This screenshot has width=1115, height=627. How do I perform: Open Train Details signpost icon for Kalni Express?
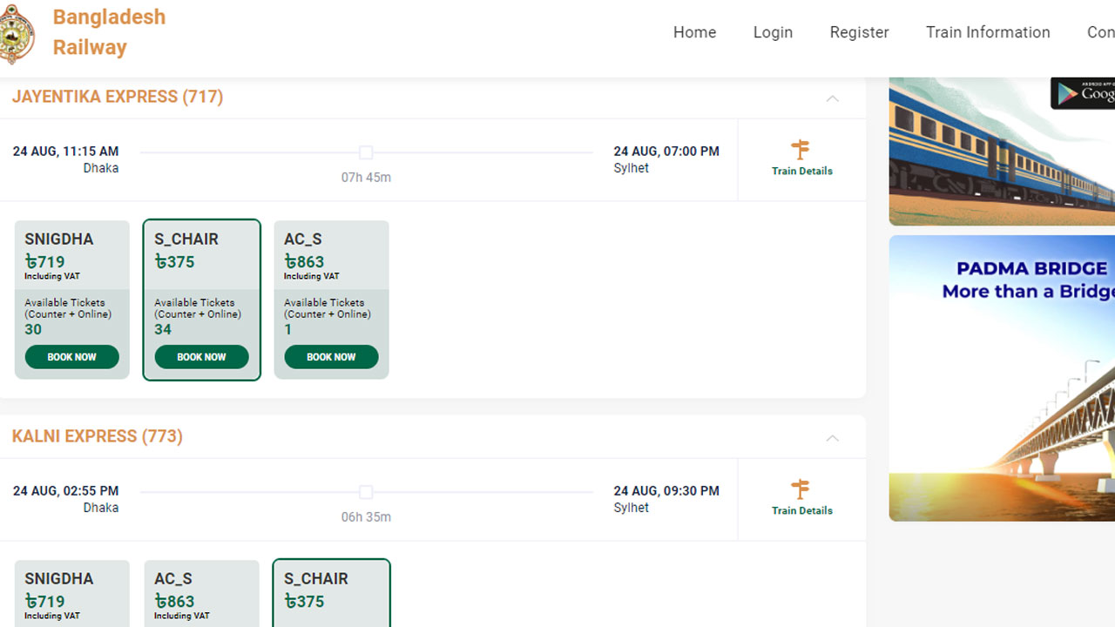801,489
